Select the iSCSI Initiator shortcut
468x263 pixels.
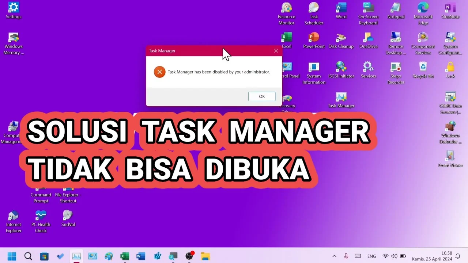click(x=341, y=70)
